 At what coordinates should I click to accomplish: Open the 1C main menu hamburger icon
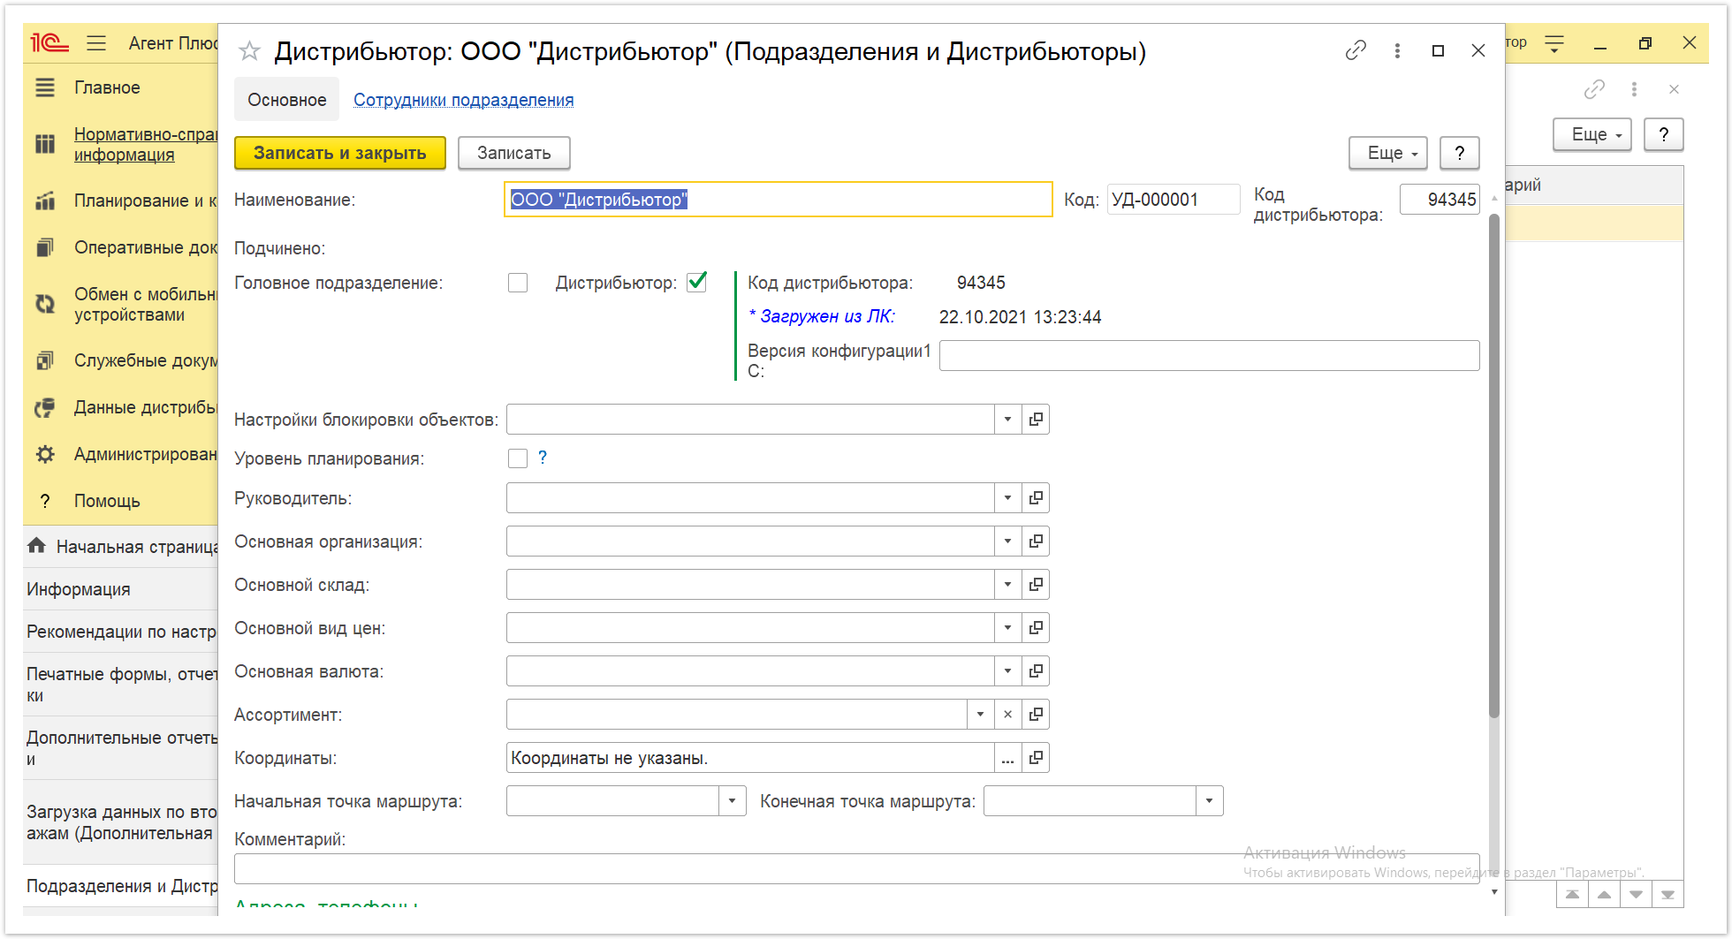[x=96, y=43]
